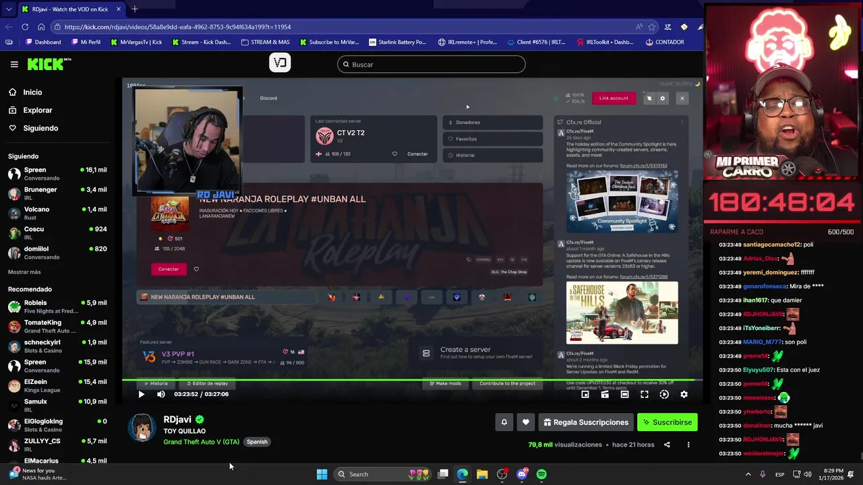This screenshot has height=485, width=863.
Task: Open Volcano channel in the sidebar
Action: click(57, 213)
